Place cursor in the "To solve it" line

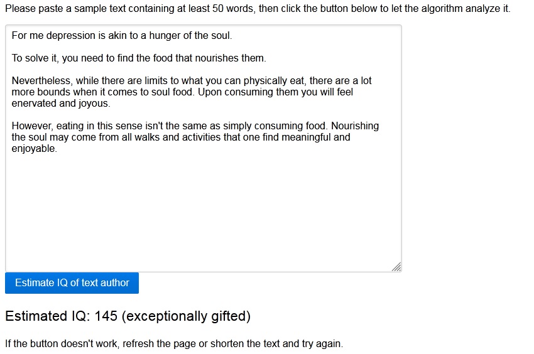coord(36,58)
